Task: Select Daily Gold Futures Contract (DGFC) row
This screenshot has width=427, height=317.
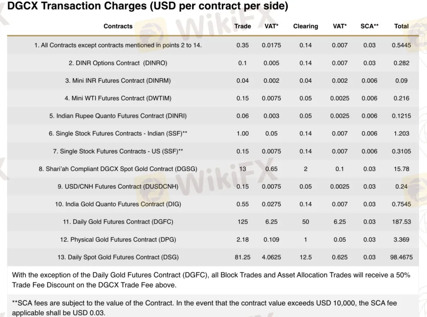Action: (x=213, y=222)
